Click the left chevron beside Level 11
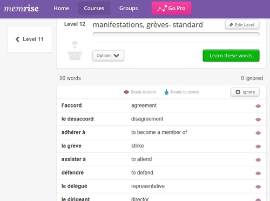 point(17,39)
